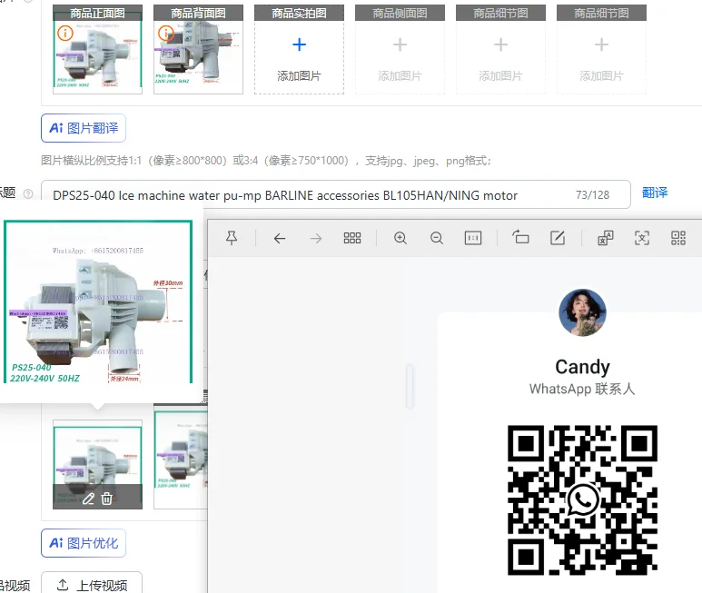Click the 翻译 link beside title
The width and height of the screenshot is (702, 593).
click(x=655, y=193)
